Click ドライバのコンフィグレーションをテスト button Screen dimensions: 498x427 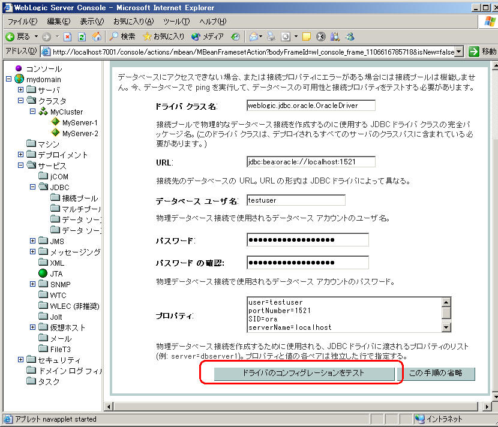pyautogui.click(x=304, y=374)
